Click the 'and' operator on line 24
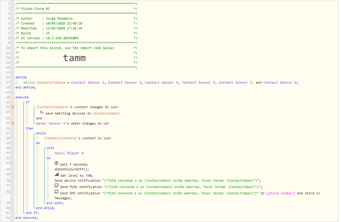This screenshot has height=222, width=341. pyautogui.click(x=39, y=118)
